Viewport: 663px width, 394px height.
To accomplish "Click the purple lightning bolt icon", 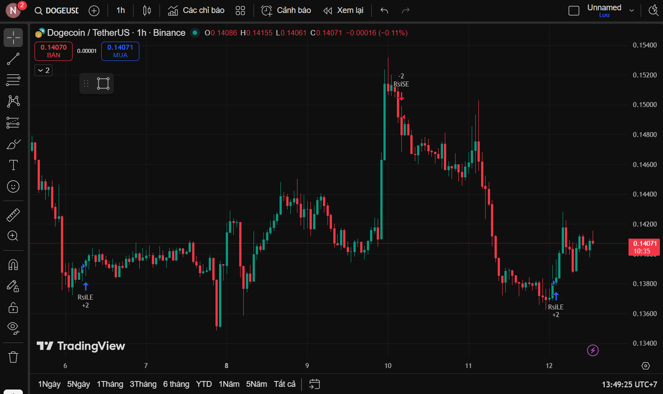I will 593,351.
